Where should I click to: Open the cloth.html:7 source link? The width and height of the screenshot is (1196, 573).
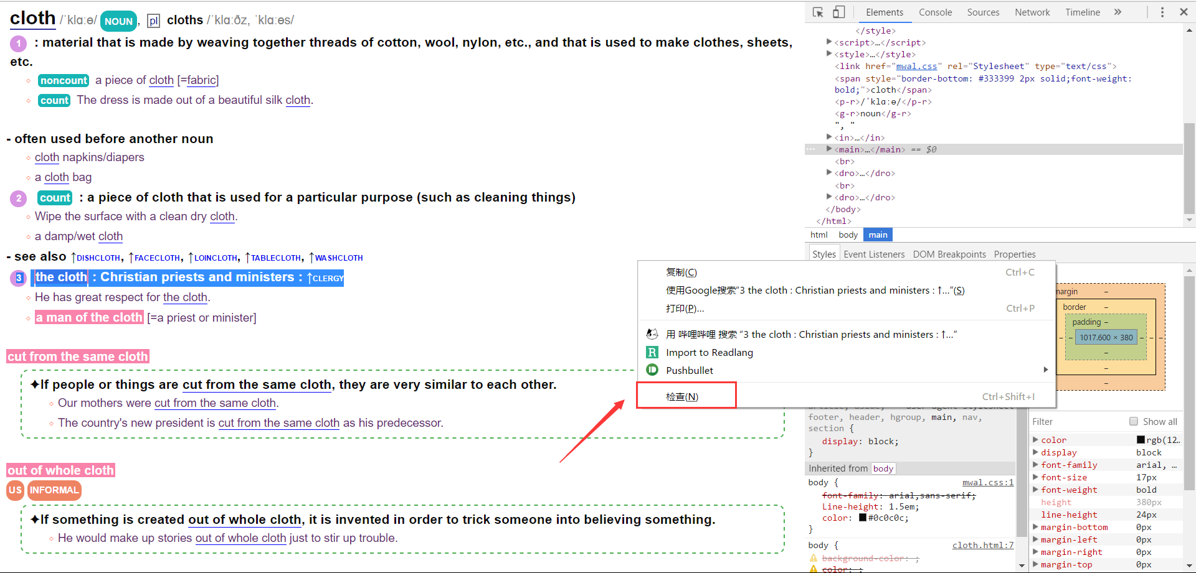point(982,545)
